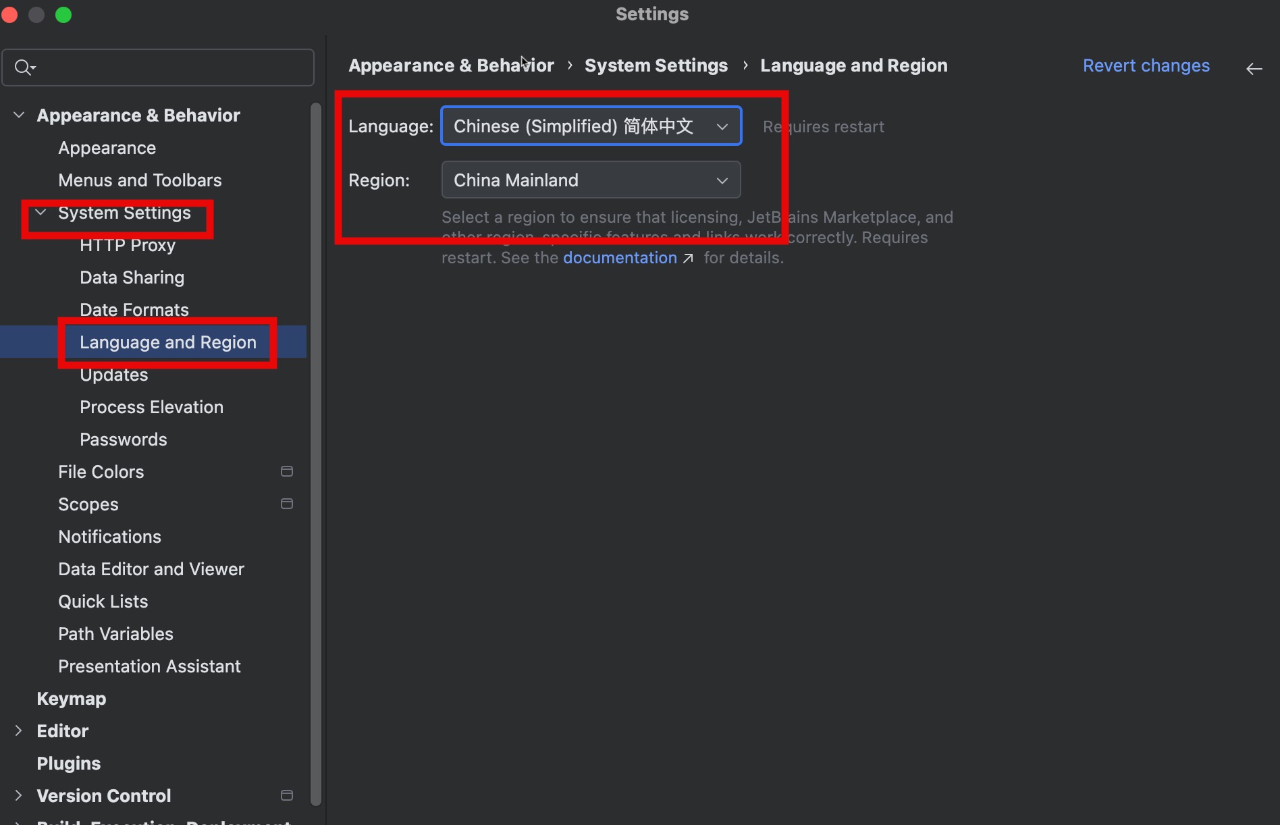Go to Keymap settings
Screen dimensions: 1280x825
[x=72, y=699]
